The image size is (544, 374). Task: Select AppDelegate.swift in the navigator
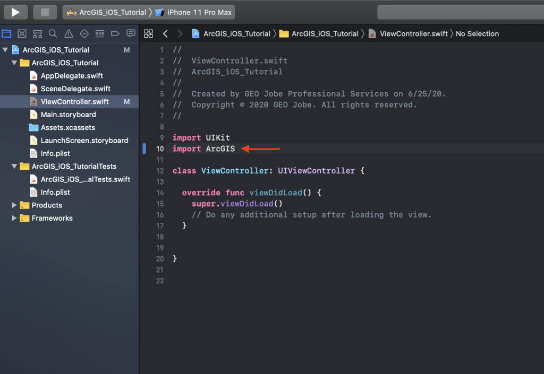72,76
